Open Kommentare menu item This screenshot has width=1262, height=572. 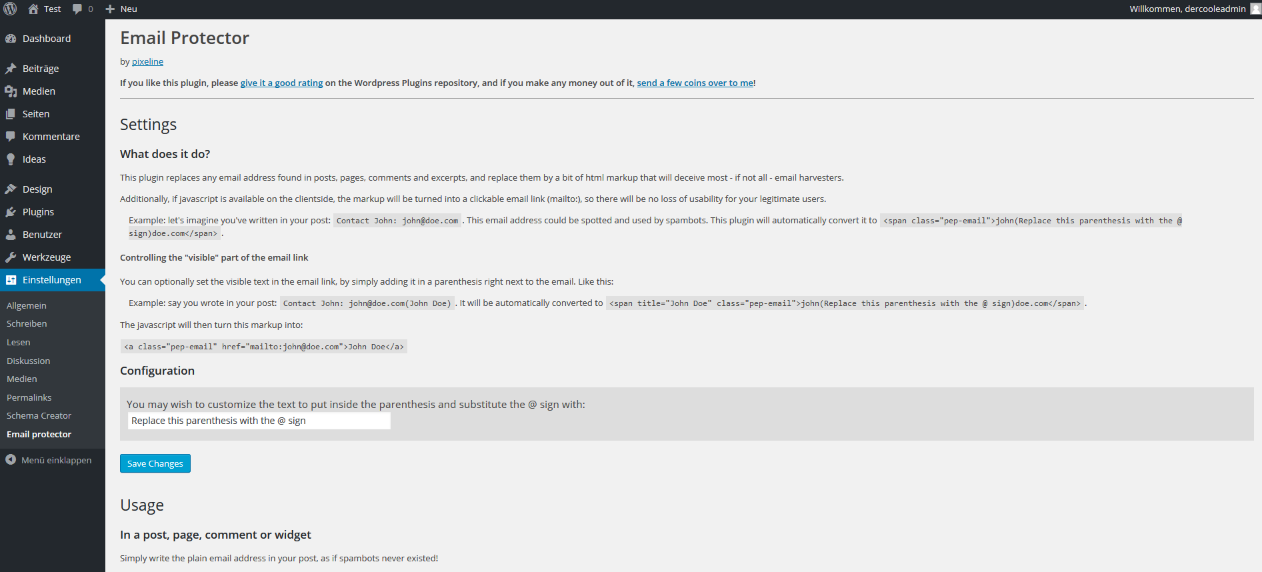[x=53, y=137]
